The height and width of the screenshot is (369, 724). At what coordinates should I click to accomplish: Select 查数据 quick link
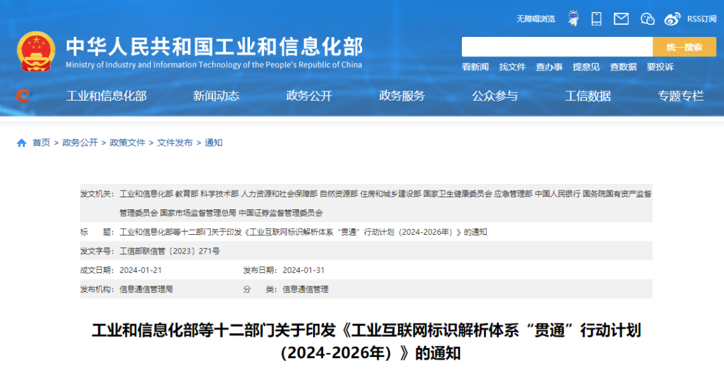[x=623, y=67]
